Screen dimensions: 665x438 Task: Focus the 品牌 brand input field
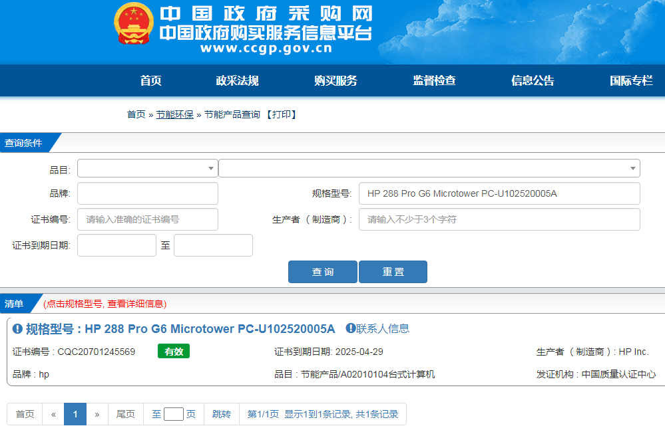tap(148, 193)
